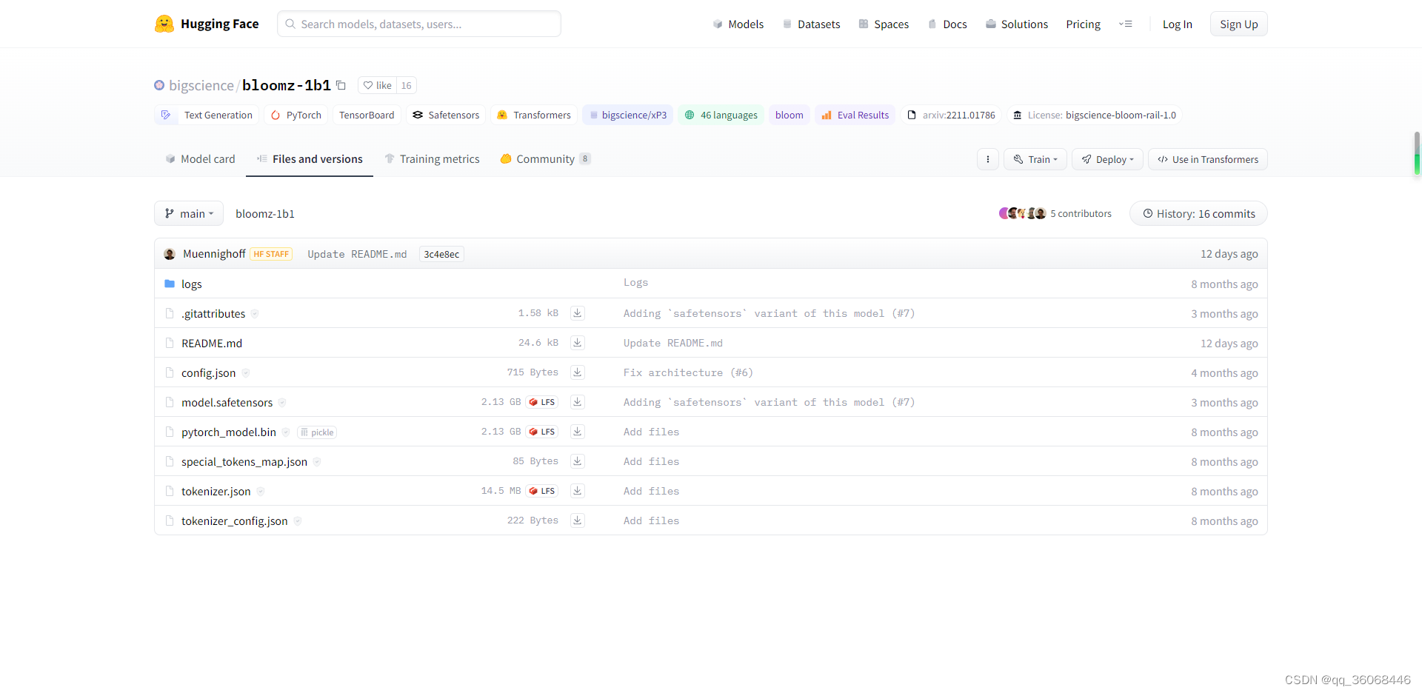Download the pytorch_model.bin file
Screen dimensions: 1422x693
pos(578,432)
